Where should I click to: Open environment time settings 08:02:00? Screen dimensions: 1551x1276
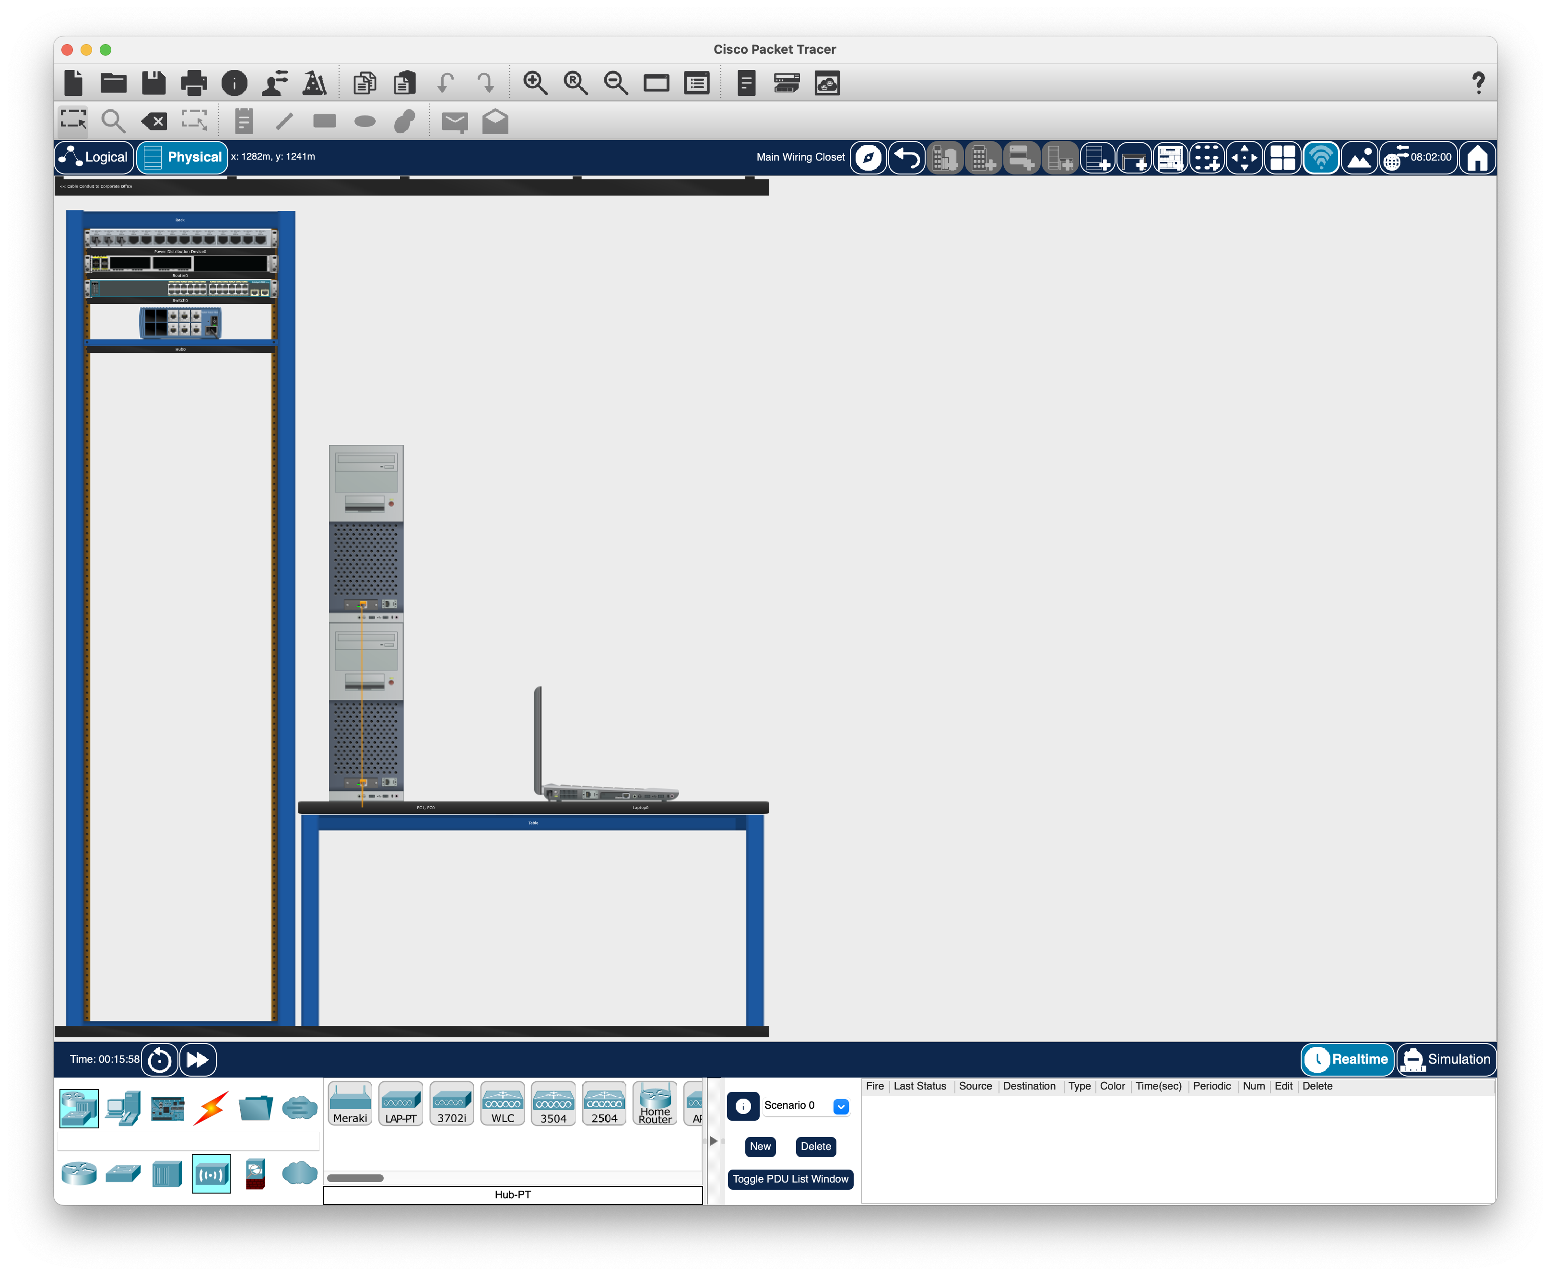pos(1418,157)
